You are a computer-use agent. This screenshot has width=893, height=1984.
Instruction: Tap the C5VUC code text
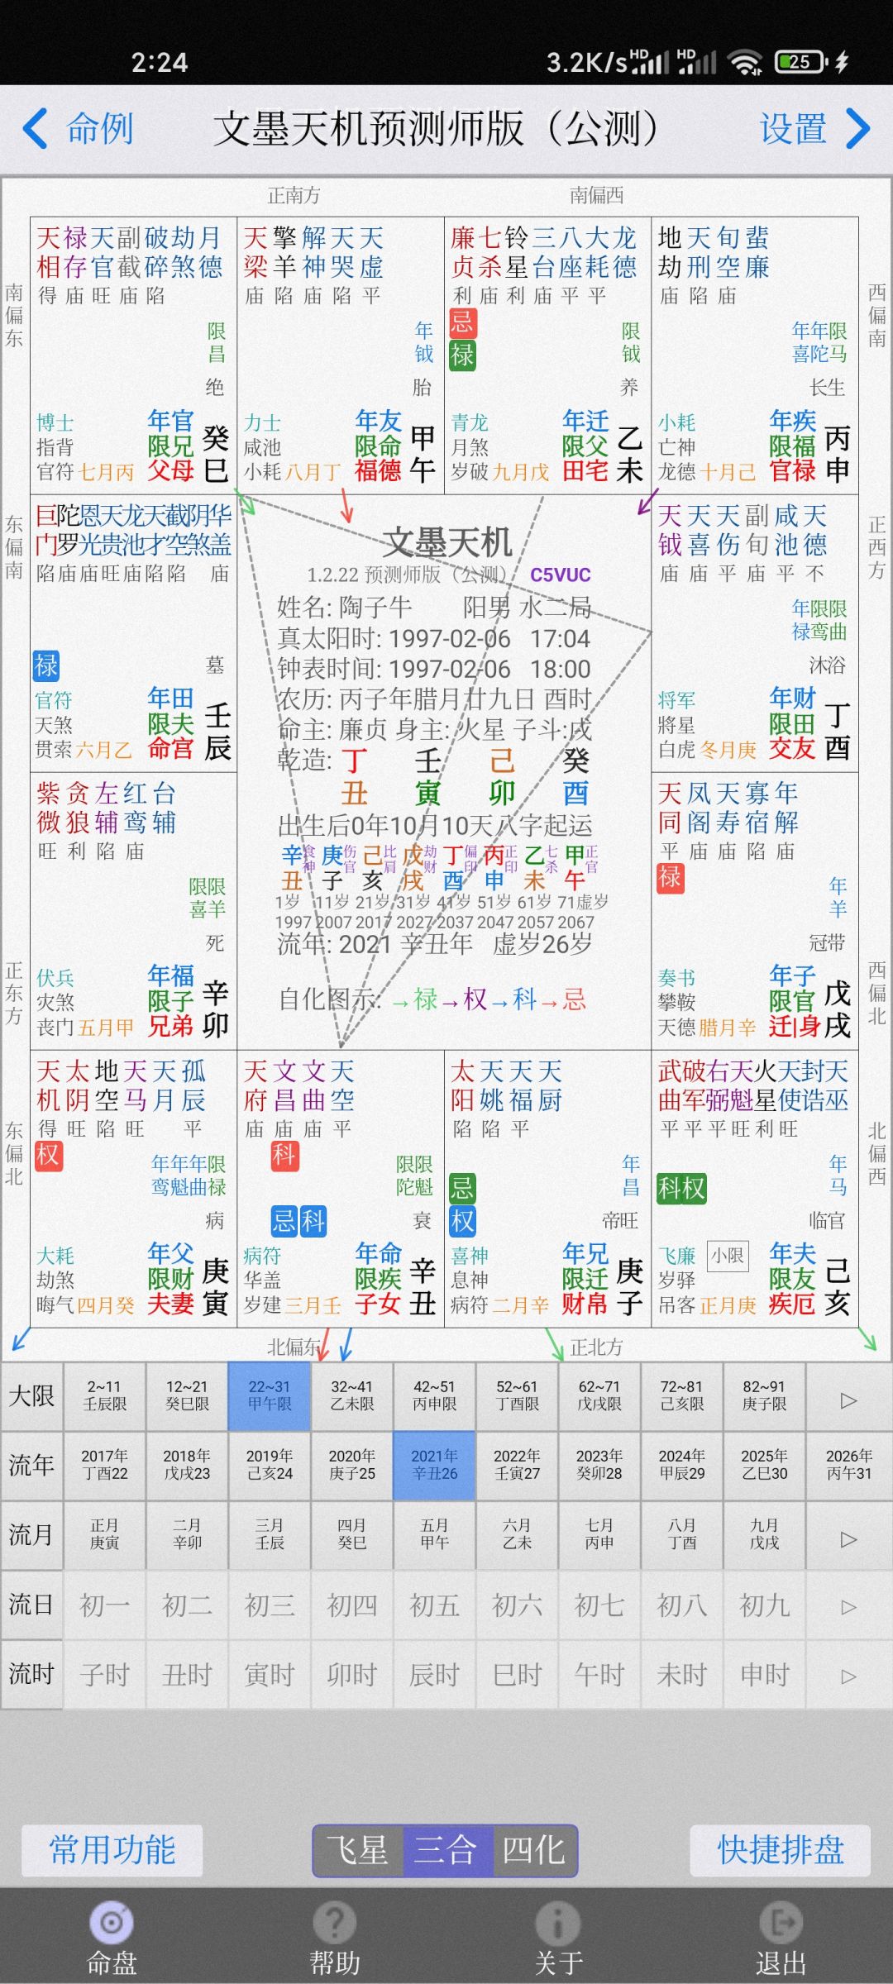[561, 575]
